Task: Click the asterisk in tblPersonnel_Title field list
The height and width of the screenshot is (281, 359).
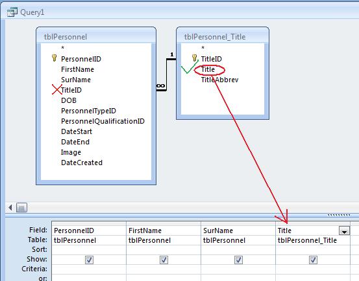Action: [x=203, y=48]
